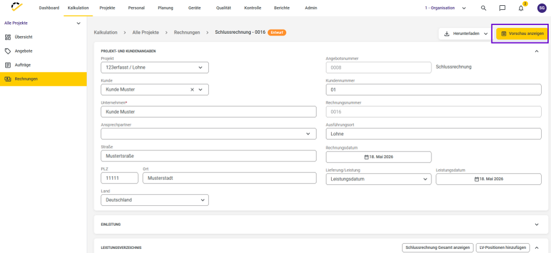Open the Kunde dropdown arrow

click(201, 90)
